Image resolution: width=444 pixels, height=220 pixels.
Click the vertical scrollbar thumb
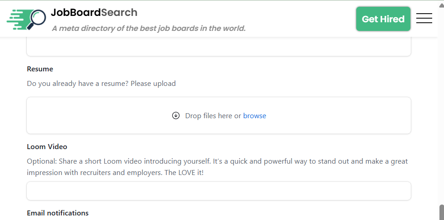tap(441, 212)
